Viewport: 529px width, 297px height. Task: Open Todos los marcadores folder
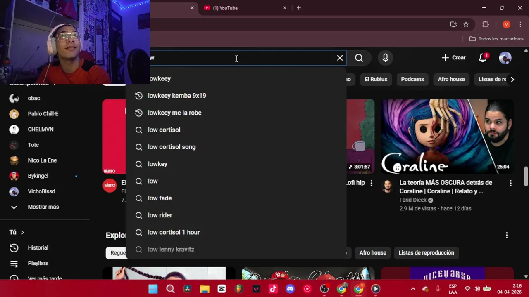pos(496,39)
